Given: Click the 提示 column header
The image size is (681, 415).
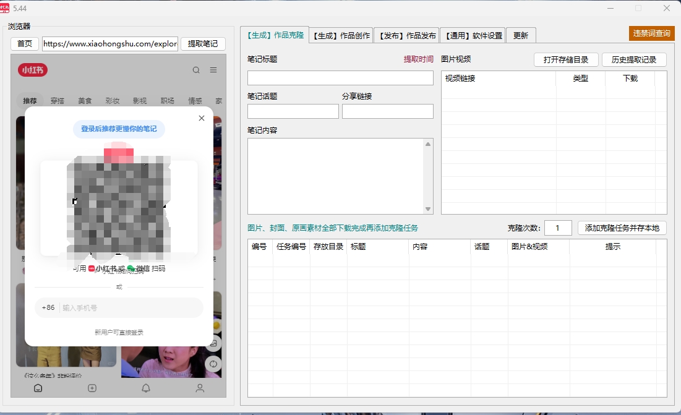Looking at the screenshot, I should pos(613,247).
